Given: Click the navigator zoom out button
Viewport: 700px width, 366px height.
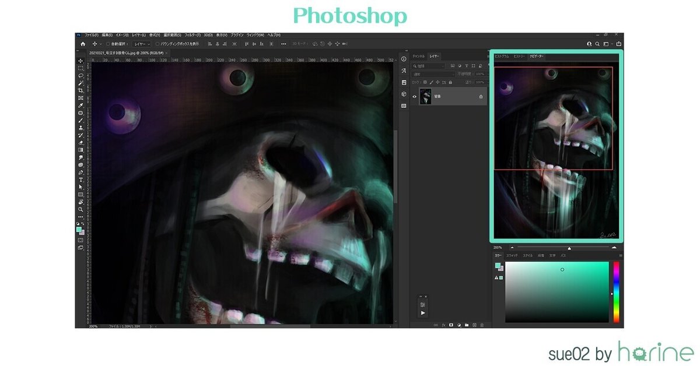Looking at the screenshot, I should tap(511, 248).
